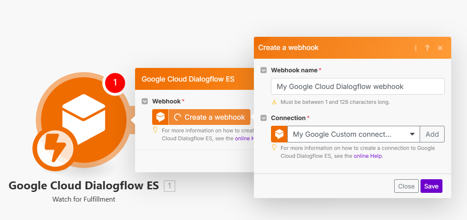Open online Help link in Dialogflow ES panel
Viewport: 467px width, 220px height.
click(x=245, y=138)
